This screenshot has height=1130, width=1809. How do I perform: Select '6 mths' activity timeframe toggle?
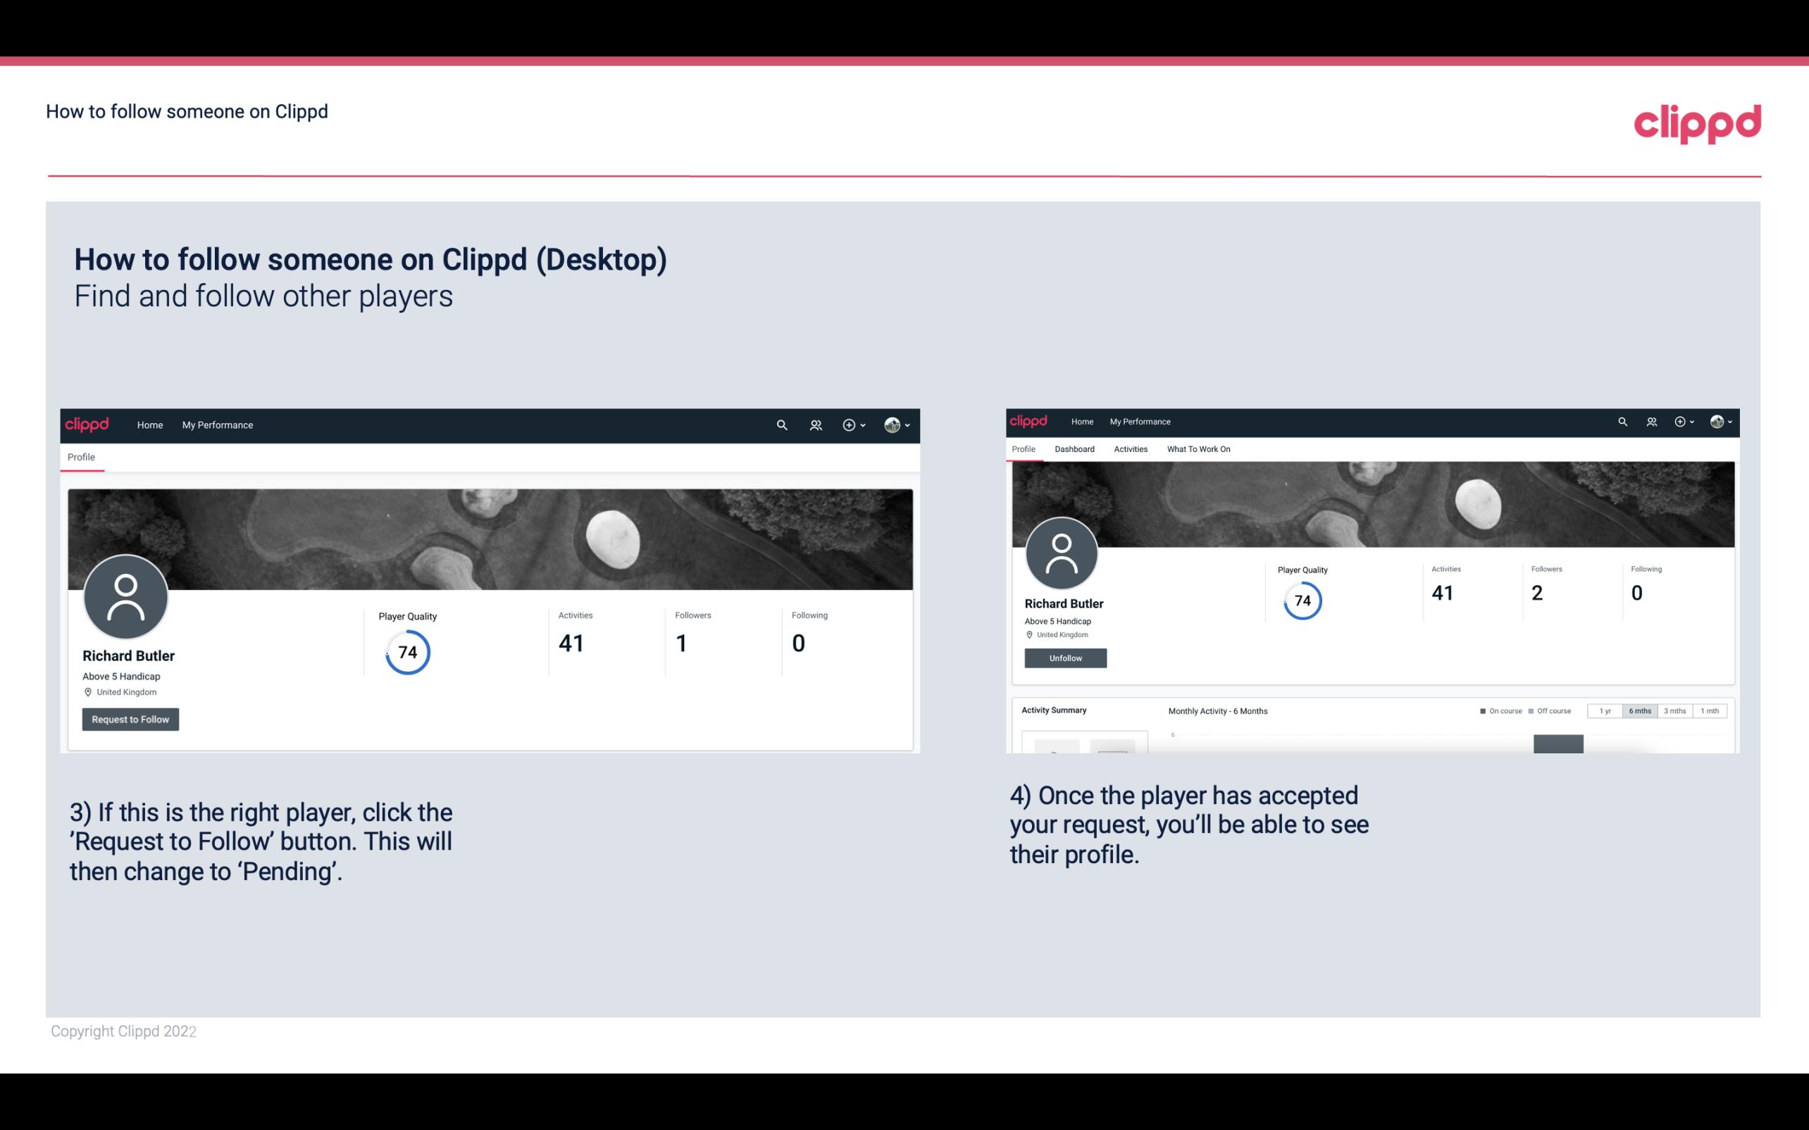[x=1640, y=710]
